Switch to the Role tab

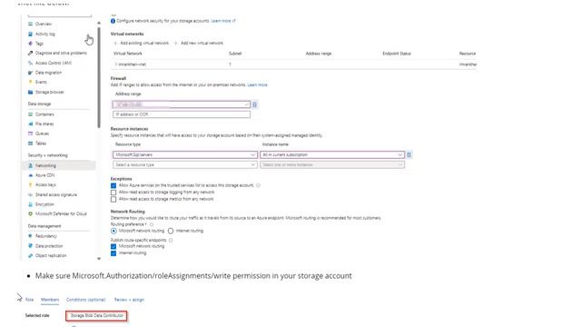click(x=29, y=300)
